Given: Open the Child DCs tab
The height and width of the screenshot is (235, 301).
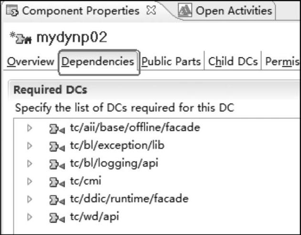Looking at the screenshot, I should point(233,62).
